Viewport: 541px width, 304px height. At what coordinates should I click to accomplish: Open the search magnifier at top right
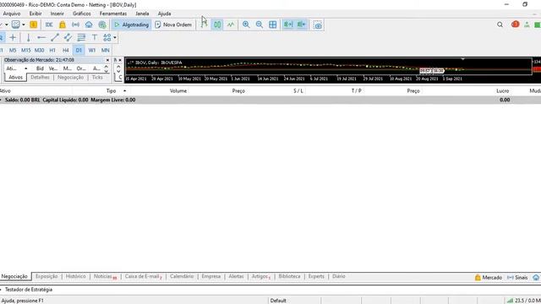click(500, 24)
